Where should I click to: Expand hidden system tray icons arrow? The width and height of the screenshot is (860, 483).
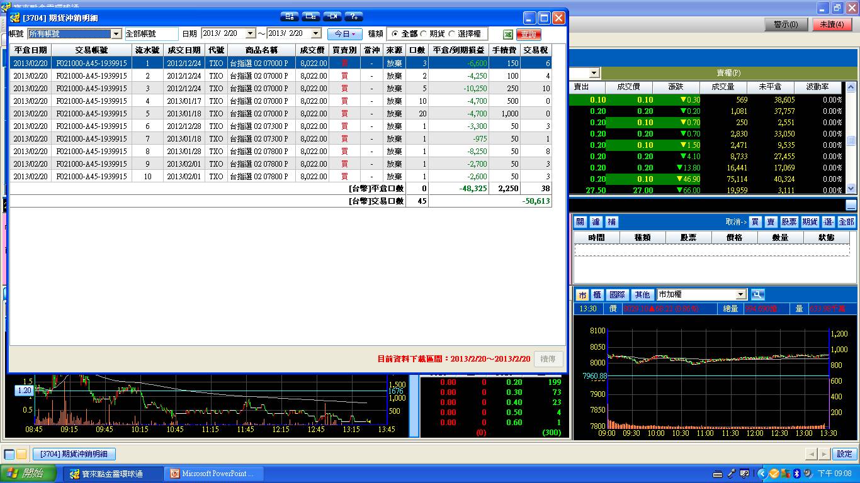click(x=762, y=473)
